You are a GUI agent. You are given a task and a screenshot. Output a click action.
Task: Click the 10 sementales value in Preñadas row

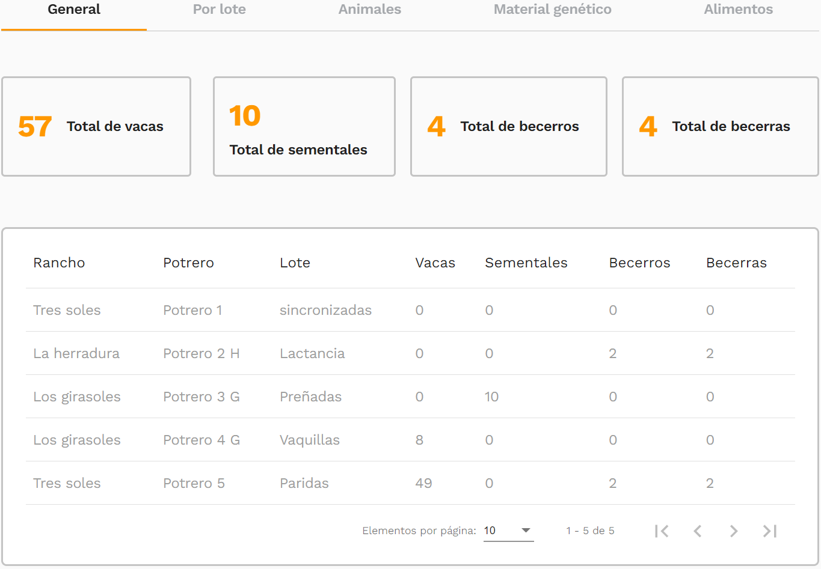491,397
